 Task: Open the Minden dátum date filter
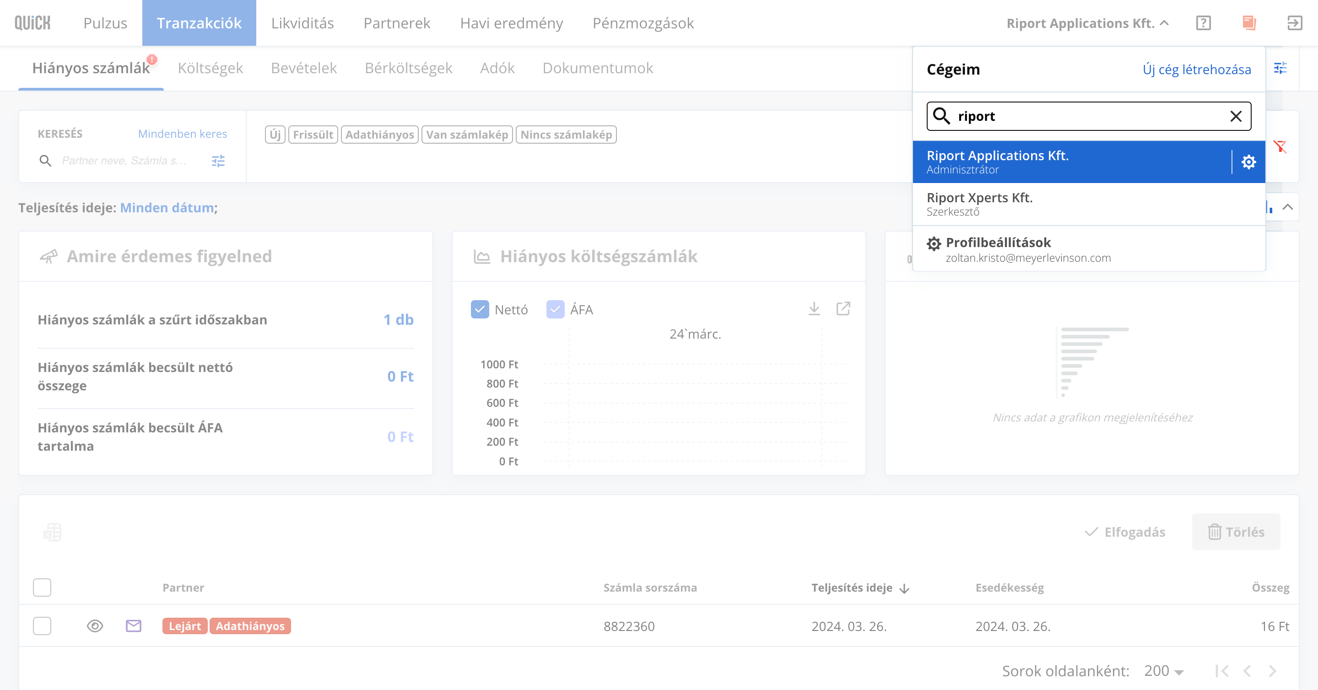pos(167,208)
